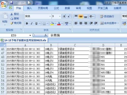This screenshot has width=127, height=95.
Task: Center text horizontally
Action: (x=81, y=23)
